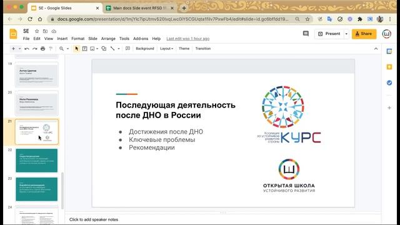Viewport: 400px width, 225px height.
Task: Open the Chrome extensions puzzle icon
Action: point(360,19)
